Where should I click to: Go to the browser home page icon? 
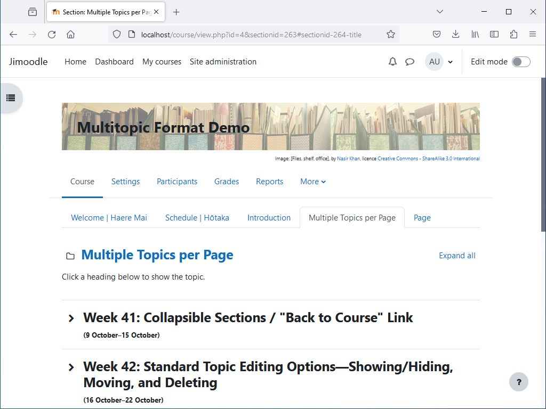71,35
